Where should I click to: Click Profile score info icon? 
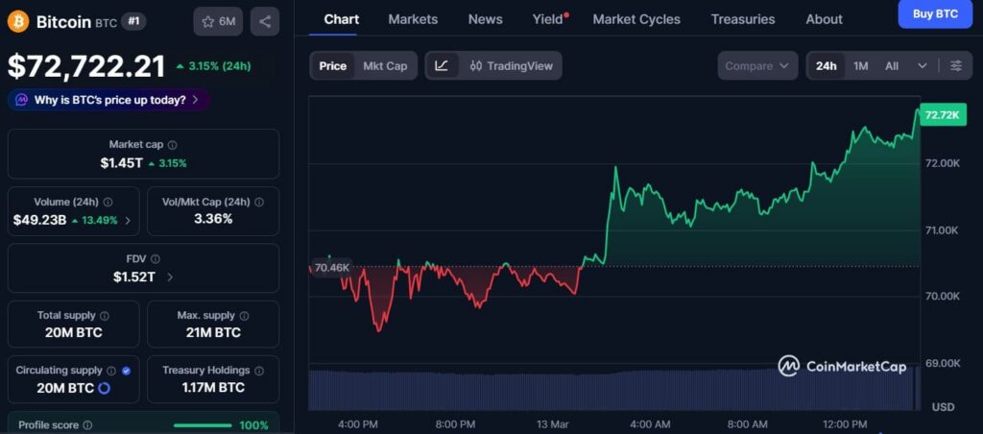coord(87,425)
